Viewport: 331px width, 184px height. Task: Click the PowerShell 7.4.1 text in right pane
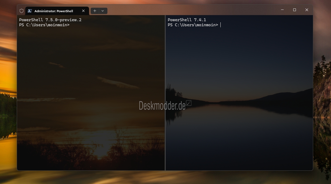(187, 20)
